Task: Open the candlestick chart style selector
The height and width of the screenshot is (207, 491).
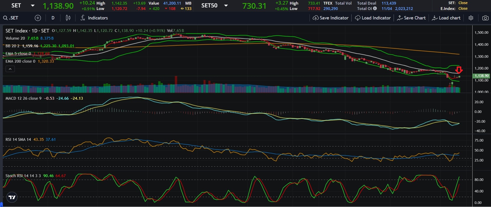Action: click(x=68, y=18)
